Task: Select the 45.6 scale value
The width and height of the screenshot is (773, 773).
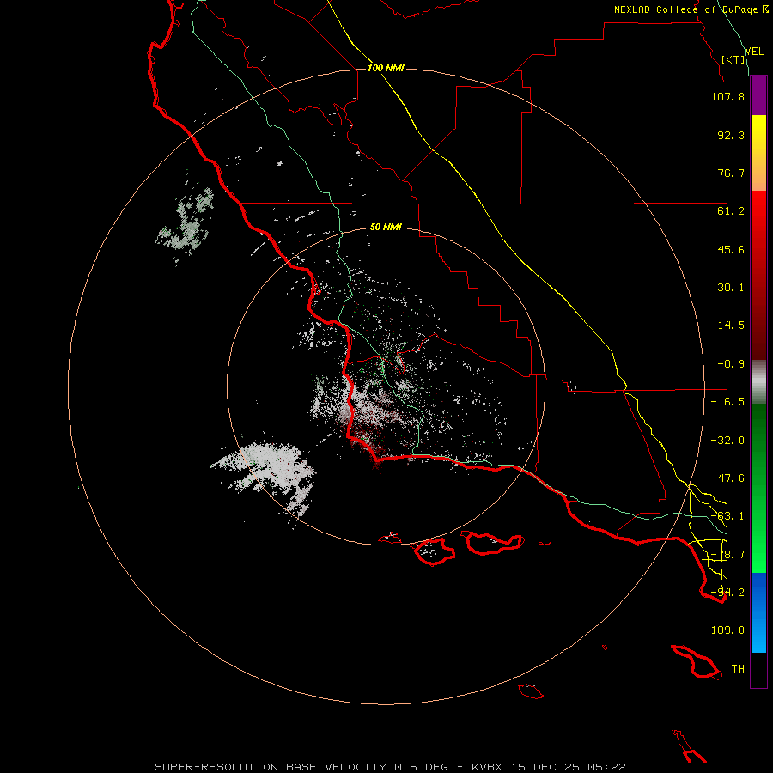Action: tap(731, 249)
